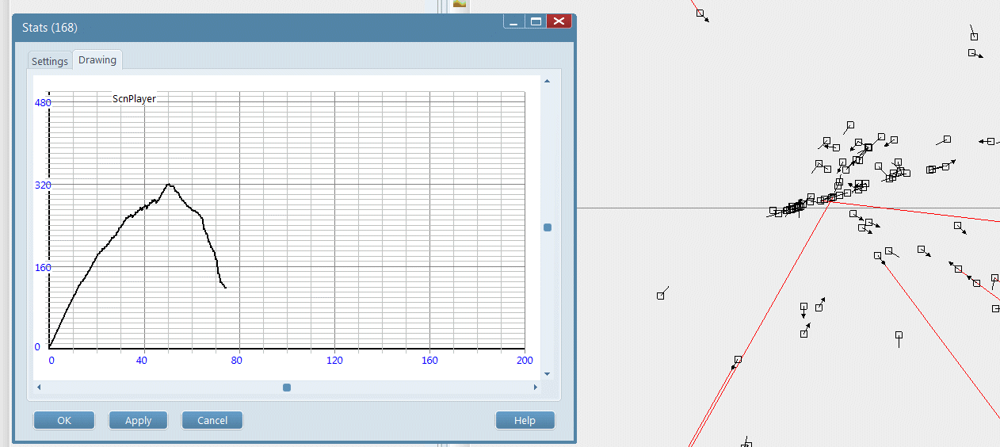Viewport: 1000px width, 447px height.
Task: Maximize the Stats window
Action: click(536, 21)
